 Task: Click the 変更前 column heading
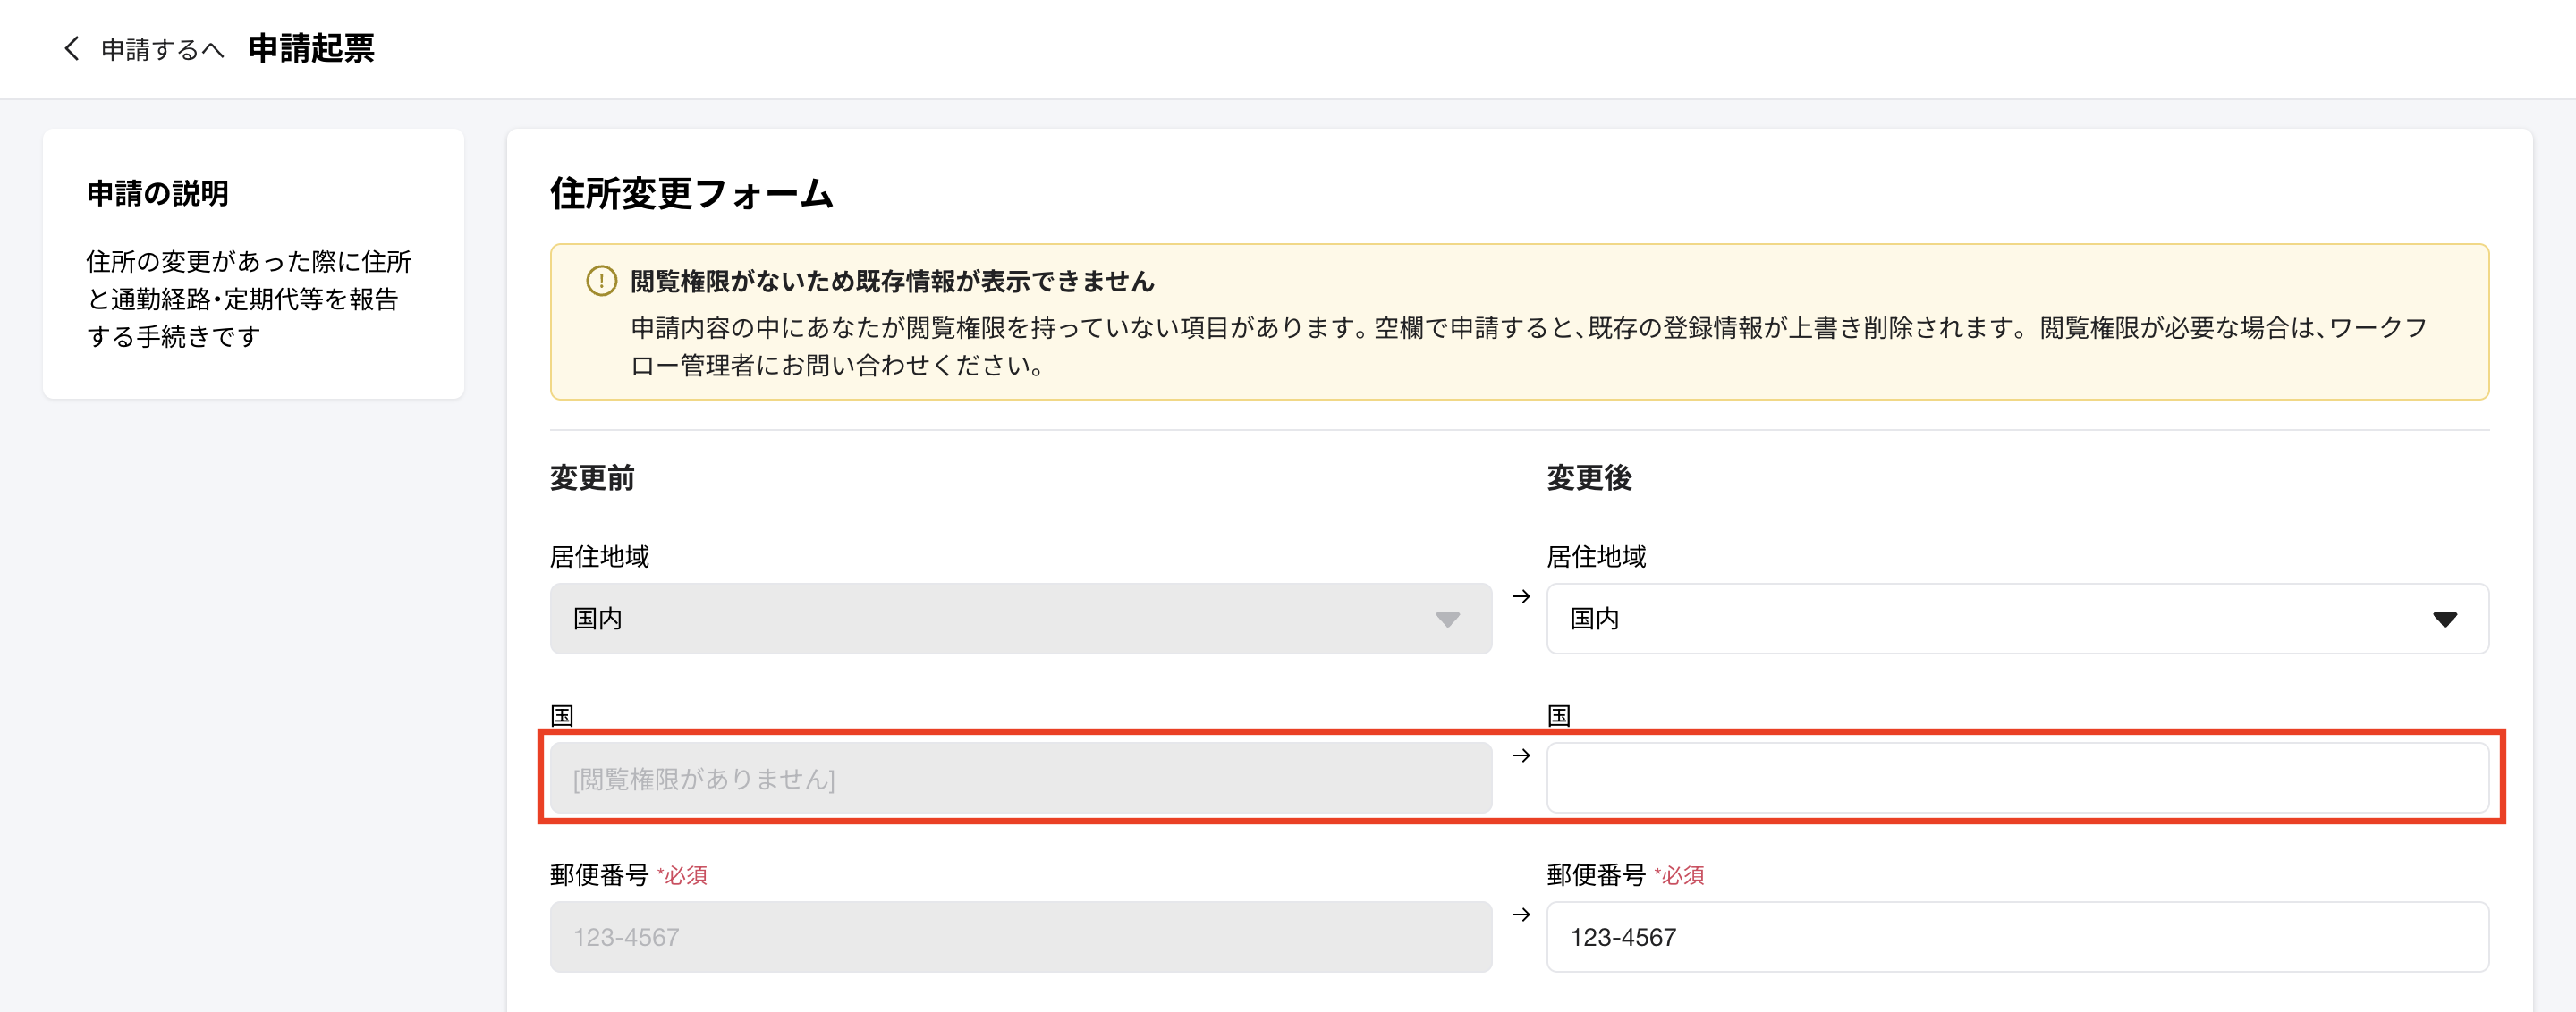592,477
